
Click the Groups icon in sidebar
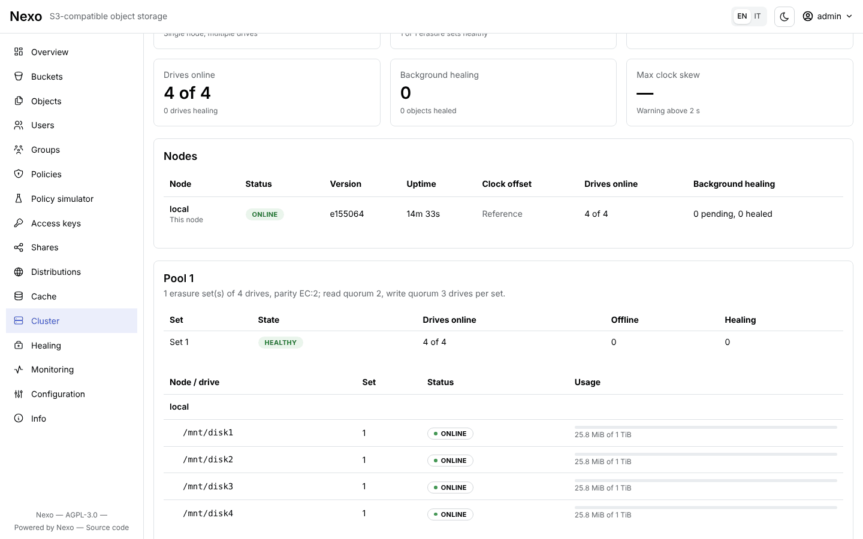19,150
